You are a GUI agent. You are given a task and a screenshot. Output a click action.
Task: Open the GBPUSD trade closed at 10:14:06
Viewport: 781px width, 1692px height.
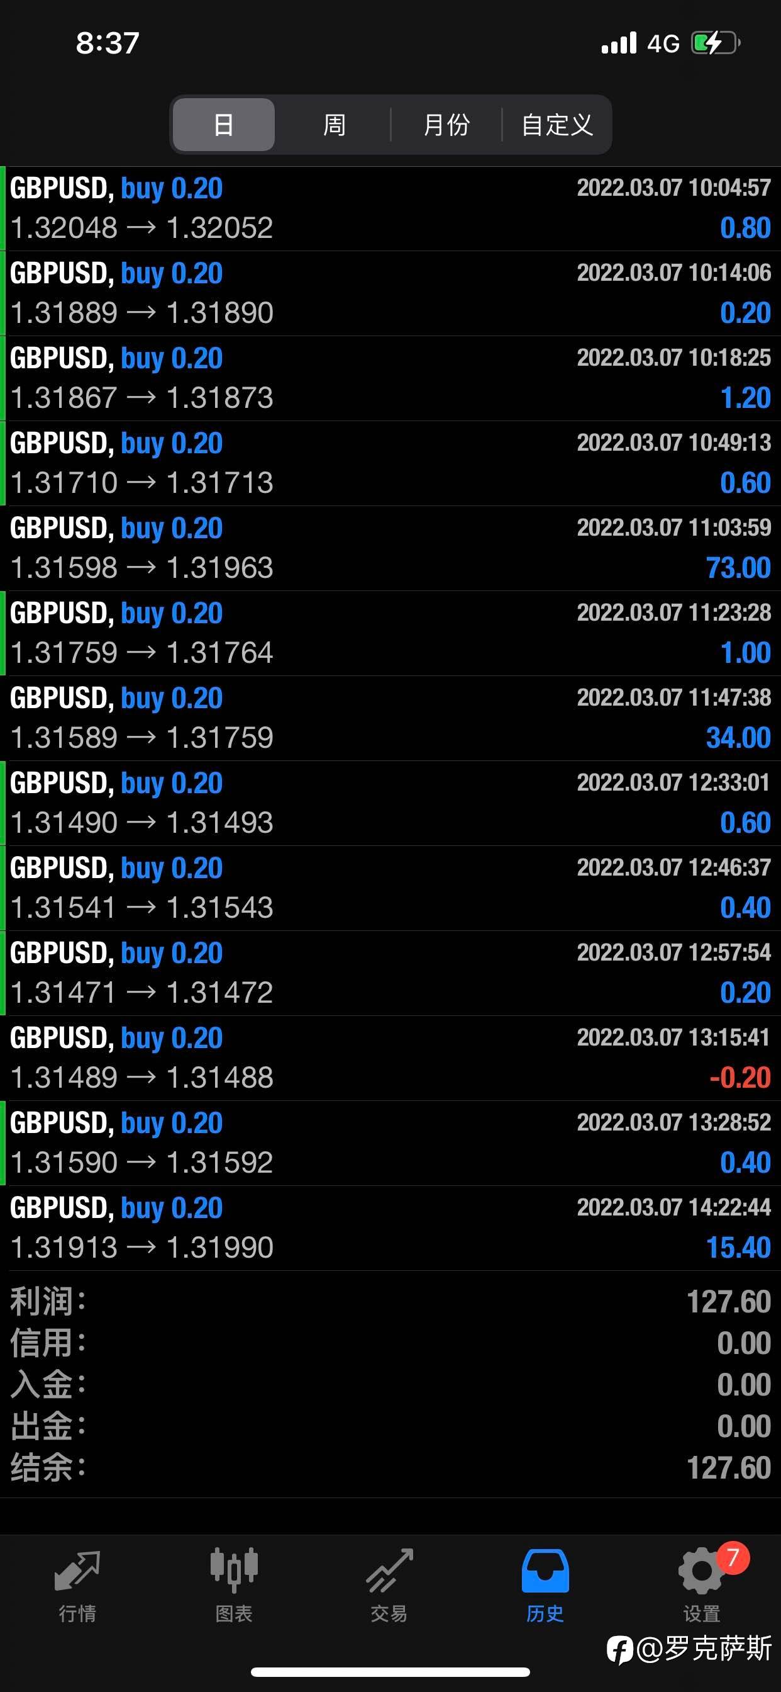(390, 293)
